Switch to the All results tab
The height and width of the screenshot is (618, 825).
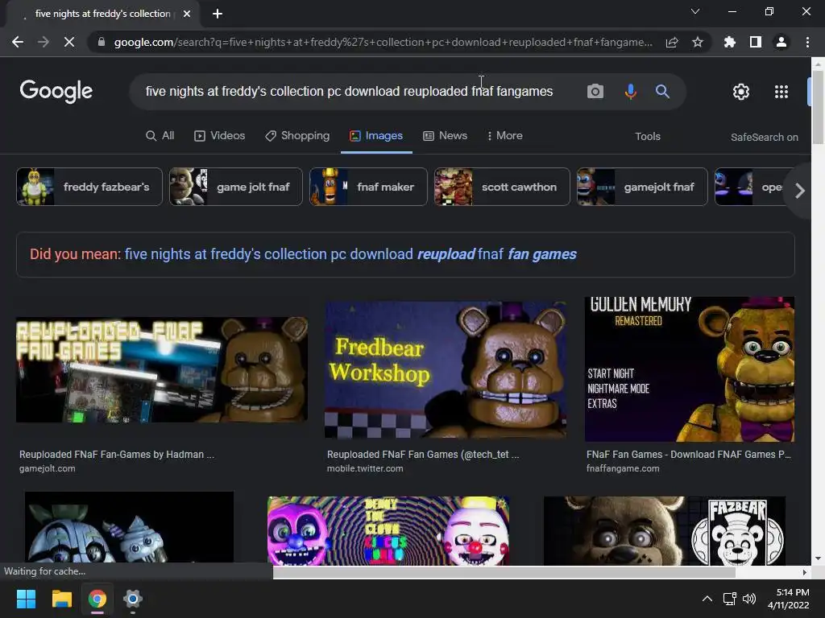160,135
